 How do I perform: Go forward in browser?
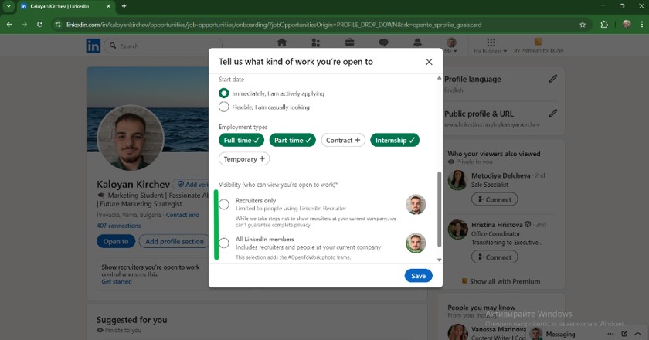tap(25, 25)
